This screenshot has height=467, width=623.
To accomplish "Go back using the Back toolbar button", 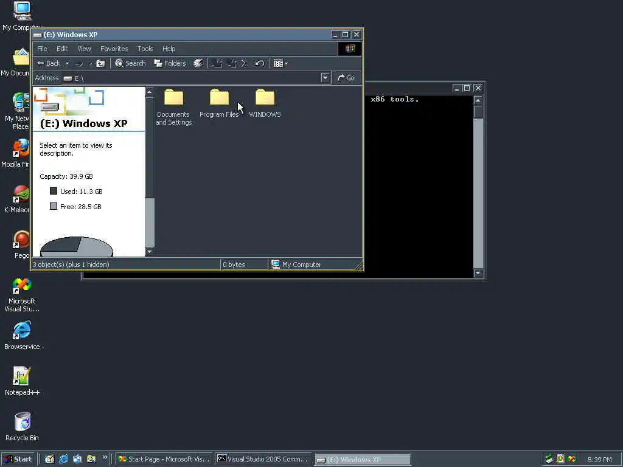I will [x=48, y=63].
